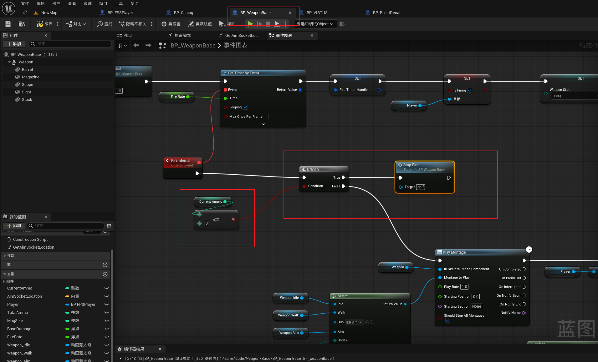This screenshot has width=598, height=362.
Task: Open the 编辑 menu
Action: pyautogui.click(x=41, y=3)
